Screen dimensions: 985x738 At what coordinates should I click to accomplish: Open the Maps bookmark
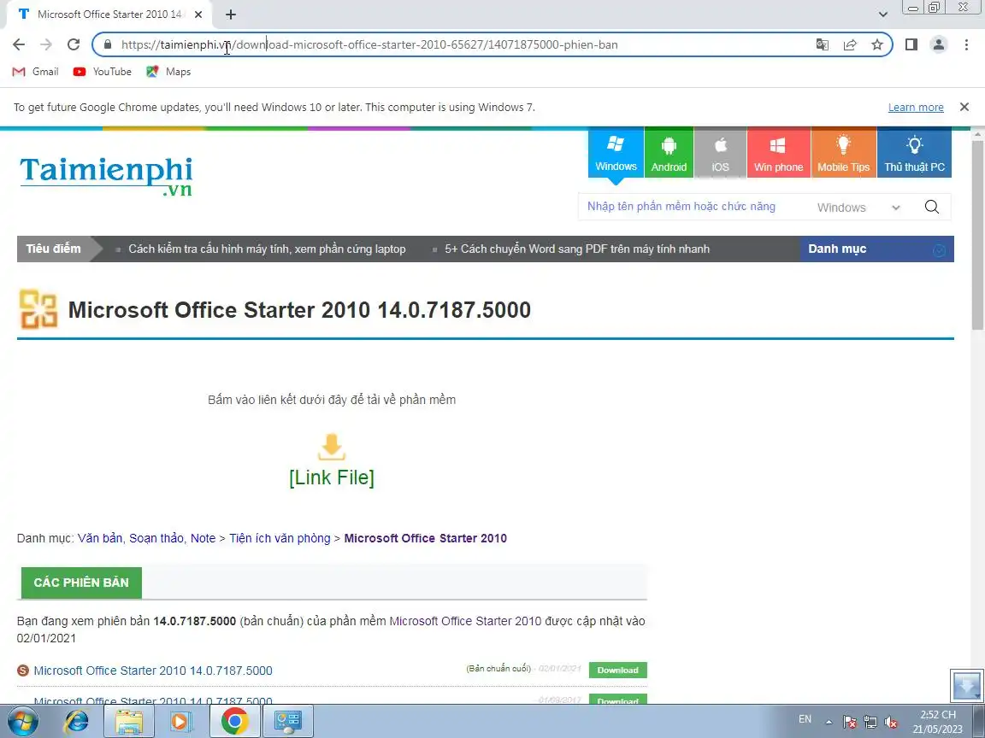[168, 72]
